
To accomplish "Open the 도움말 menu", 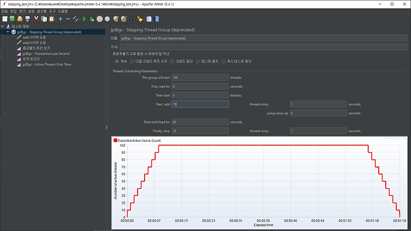I will (62, 11).
